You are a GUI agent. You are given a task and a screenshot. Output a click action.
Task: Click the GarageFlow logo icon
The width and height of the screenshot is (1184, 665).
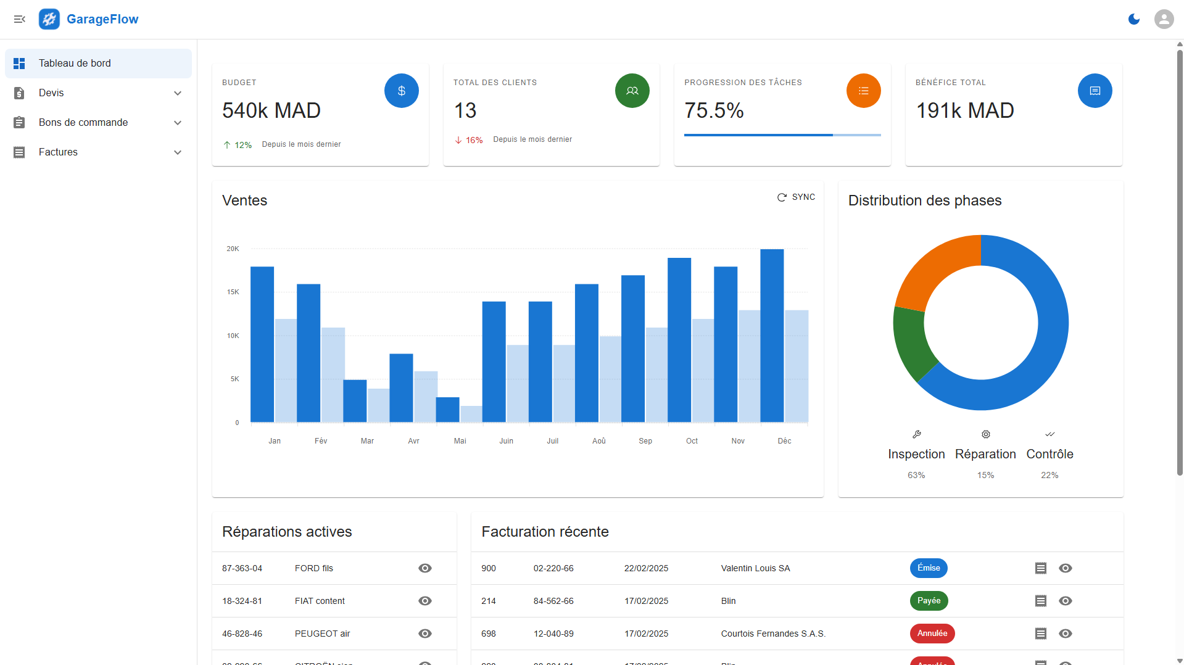click(x=49, y=19)
